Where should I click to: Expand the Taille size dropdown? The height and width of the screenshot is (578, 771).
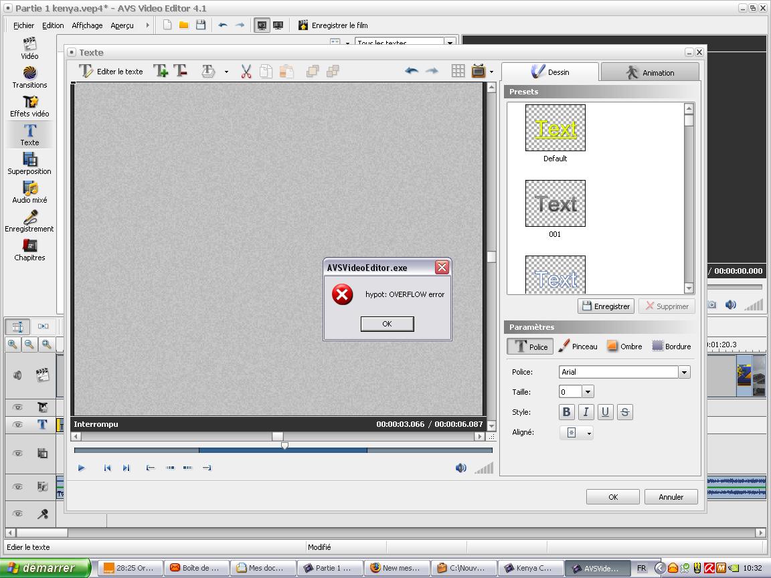click(x=588, y=392)
